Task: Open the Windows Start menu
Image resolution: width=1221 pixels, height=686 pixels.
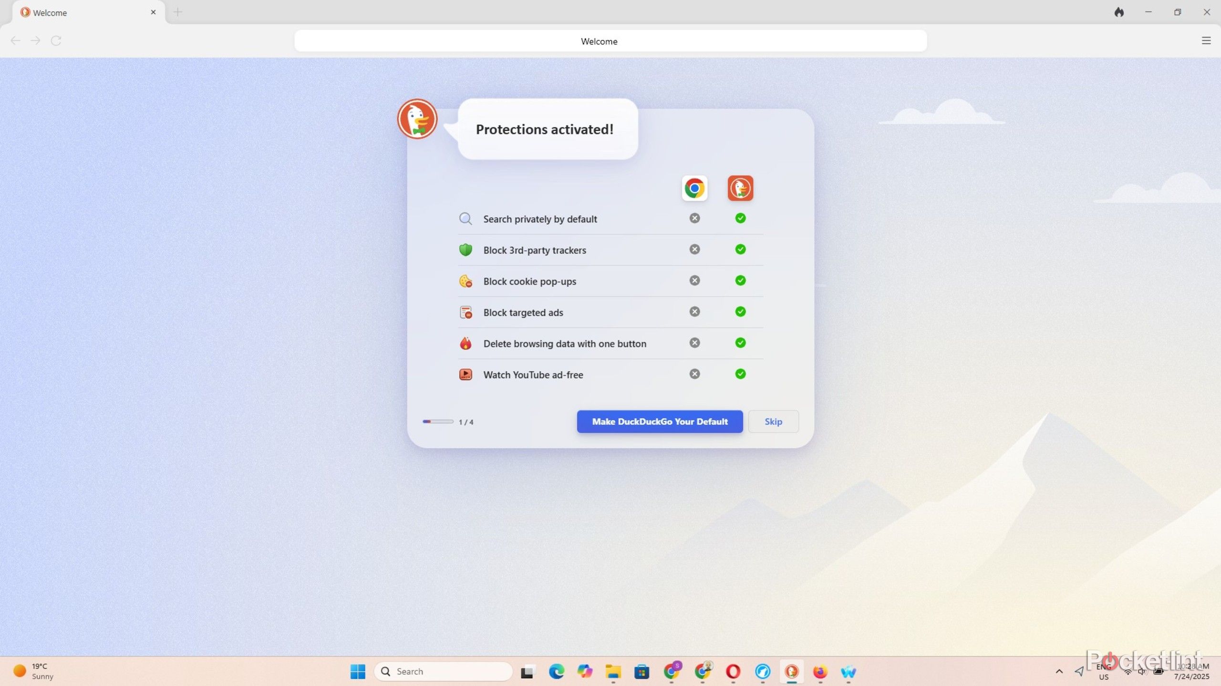Action: click(358, 671)
